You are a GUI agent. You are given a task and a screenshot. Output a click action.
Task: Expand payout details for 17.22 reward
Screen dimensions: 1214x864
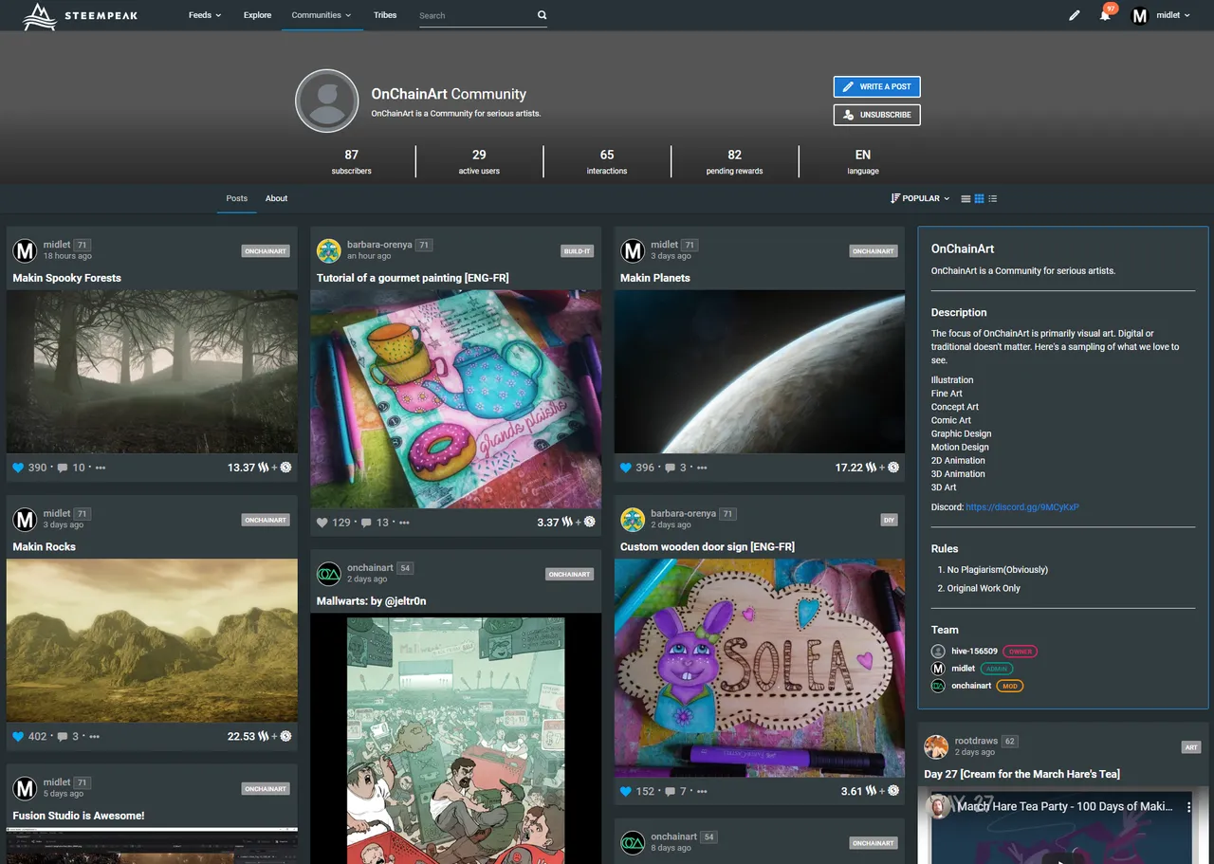click(867, 468)
